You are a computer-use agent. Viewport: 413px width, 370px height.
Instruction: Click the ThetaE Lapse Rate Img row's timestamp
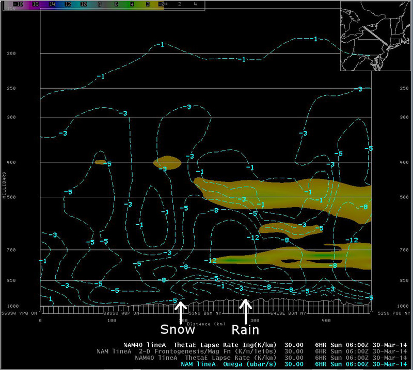pos(361,345)
